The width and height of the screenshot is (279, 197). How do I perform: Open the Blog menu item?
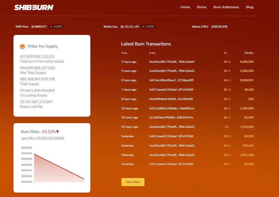click(x=249, y=7)
